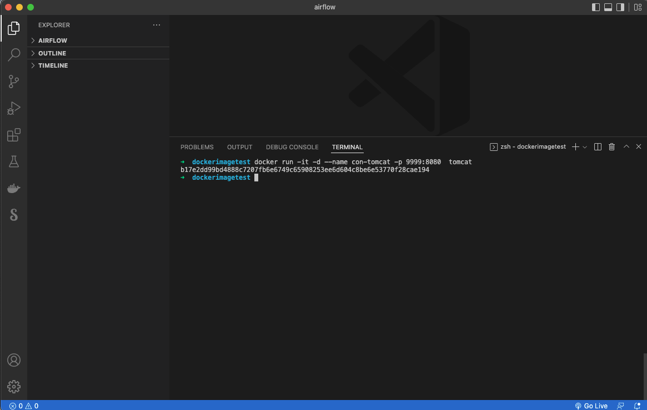Open Run and Debug view
This screenshot has width=647, height=410.
pyautogui.click(x=14, y=108)
